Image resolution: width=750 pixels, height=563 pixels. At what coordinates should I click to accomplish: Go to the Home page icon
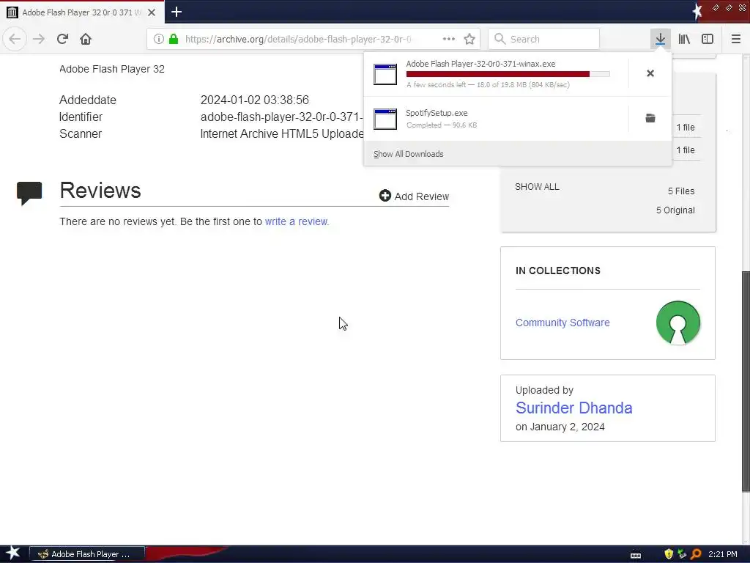[86, 39]
